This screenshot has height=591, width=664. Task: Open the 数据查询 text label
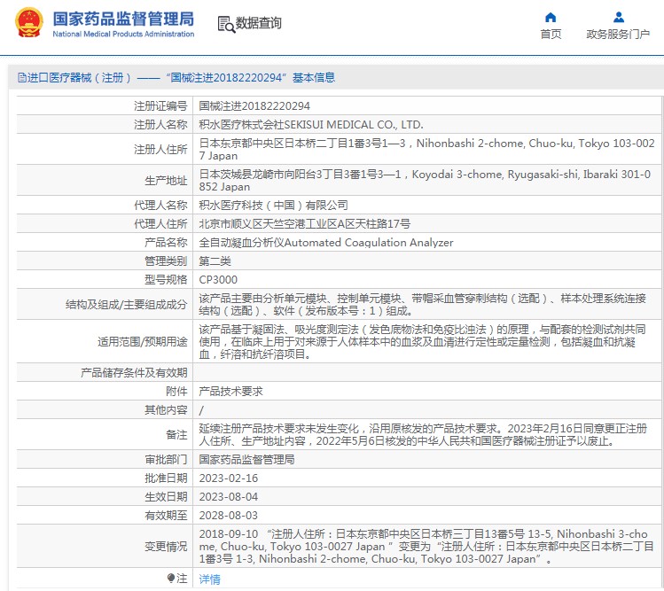click(x=258, y=24)
